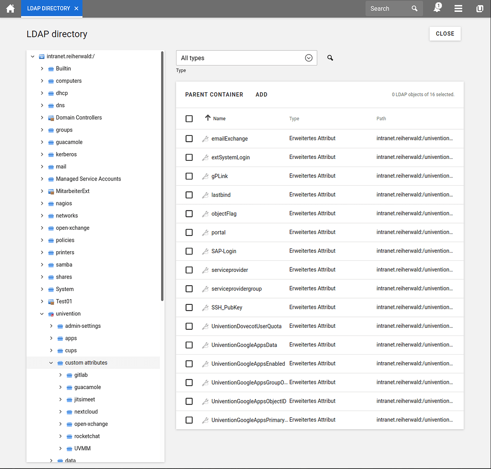Viewport: 491px width, 469px height.
Task: Click the rocketchat folder icon
Action: 69,436
